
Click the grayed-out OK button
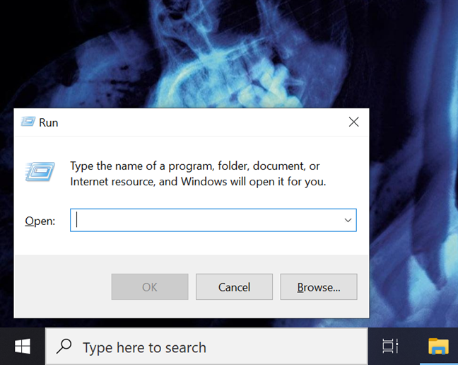coord(150,286)
